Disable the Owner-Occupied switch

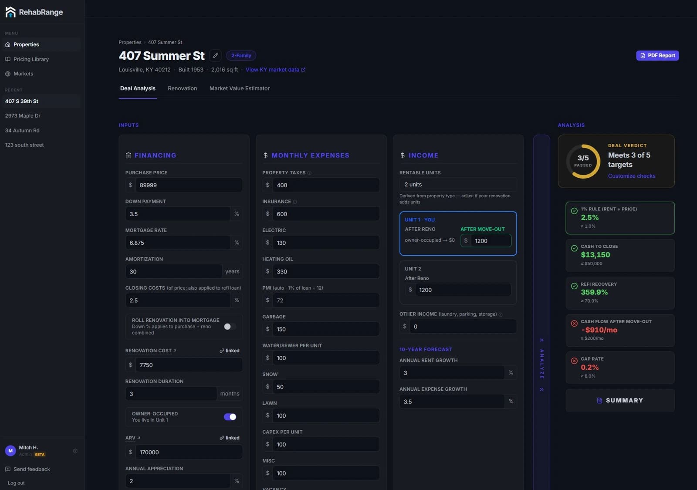click(x=230, y=417)
